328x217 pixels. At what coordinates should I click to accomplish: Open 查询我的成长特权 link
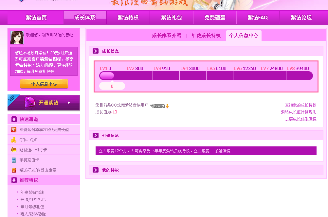pyautogui.click(x=301, y=105)
